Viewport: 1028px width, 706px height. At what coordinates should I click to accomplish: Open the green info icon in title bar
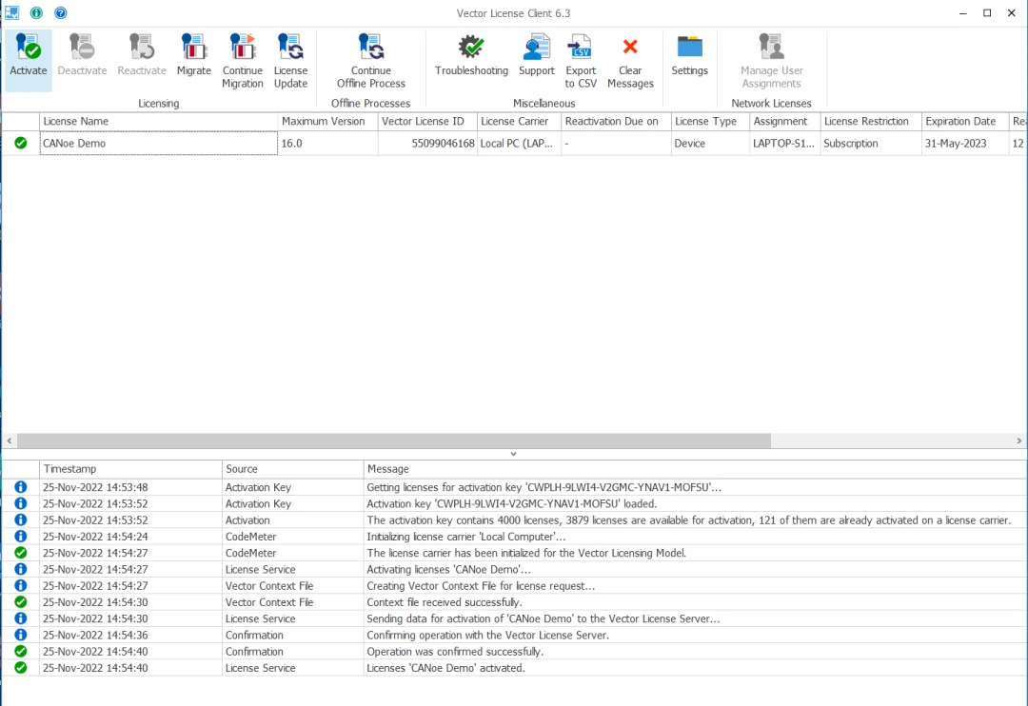pyautogui.click(x=37, y=12)
